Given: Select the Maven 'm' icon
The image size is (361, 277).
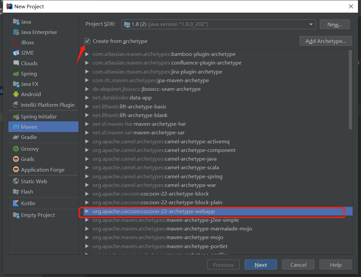Looking at the screenshot, I should click(16, 127).
